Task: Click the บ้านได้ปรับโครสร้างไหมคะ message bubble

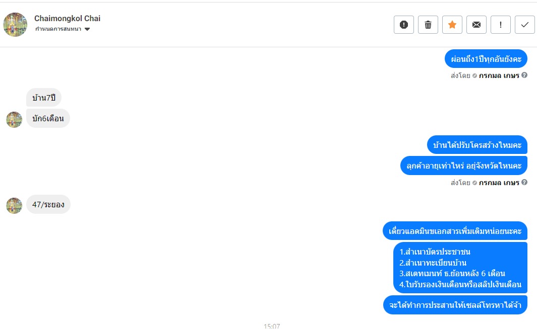Action: point(477,145)
